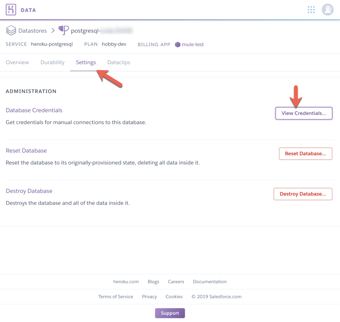Open the app grid launcher icon
Screen dimensions: 340x322
pyautogui.click(x=311, y=10)
